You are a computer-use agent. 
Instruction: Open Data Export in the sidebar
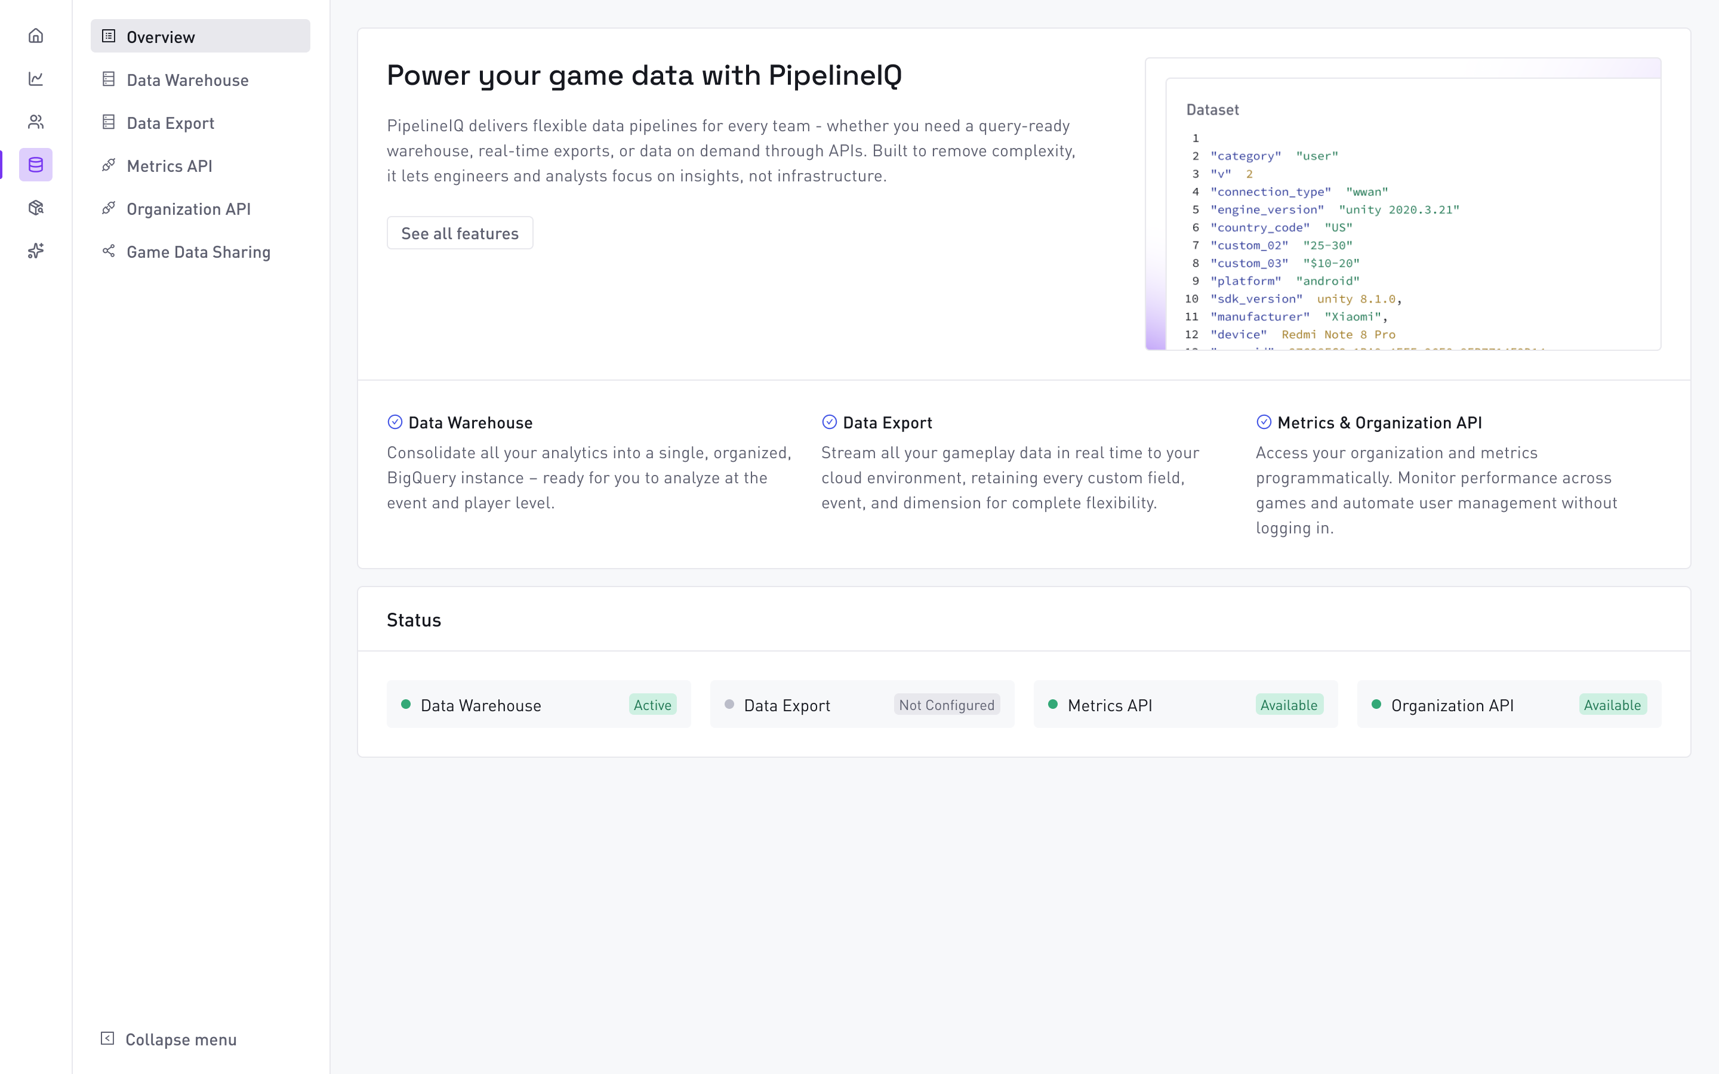(x=201, y=122)
